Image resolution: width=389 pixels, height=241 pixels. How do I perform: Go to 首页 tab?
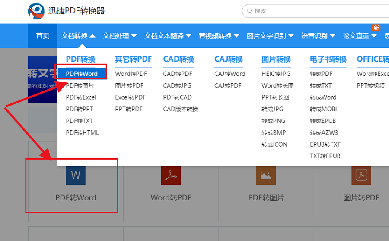tap(43, 36)
